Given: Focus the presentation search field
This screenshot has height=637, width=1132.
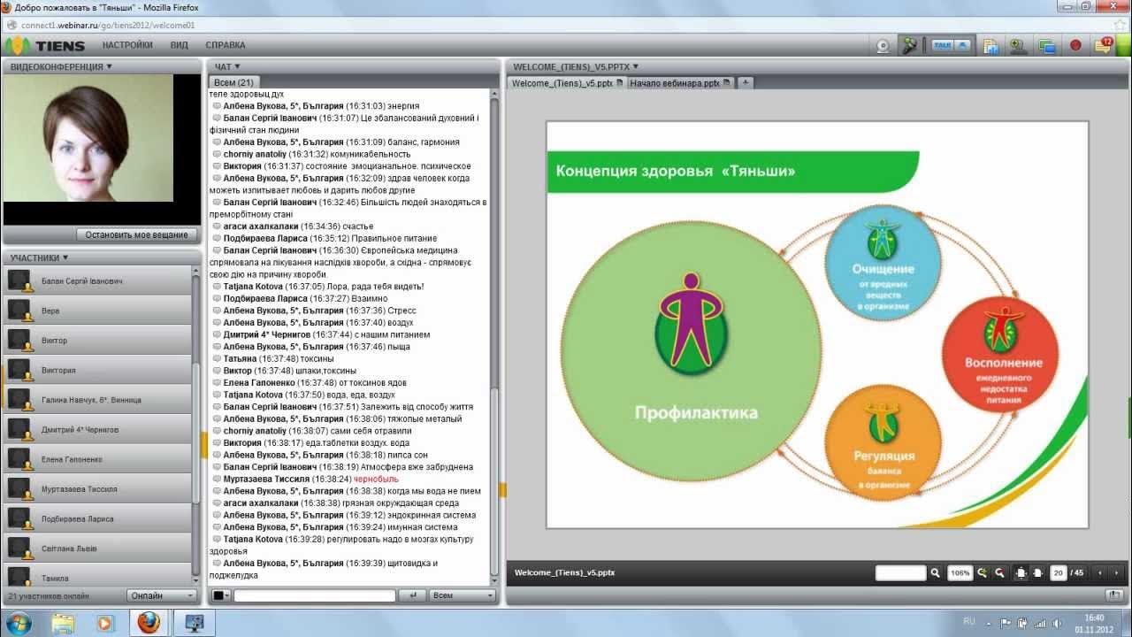Looking at the screenshot, I should click(x=900, y=572).
